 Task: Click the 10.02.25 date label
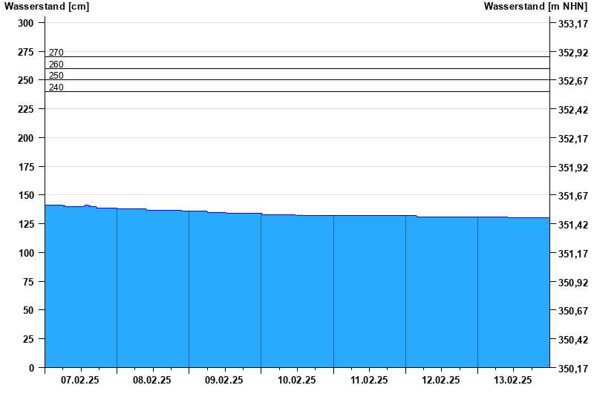click(x=296, y=380)
